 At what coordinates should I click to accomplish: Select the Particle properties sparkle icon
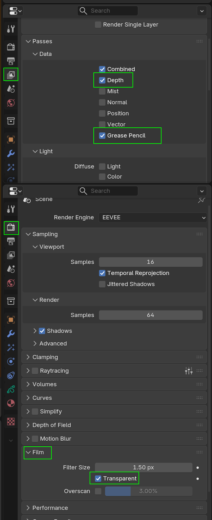pyautogui.click(x=11, y=347)
